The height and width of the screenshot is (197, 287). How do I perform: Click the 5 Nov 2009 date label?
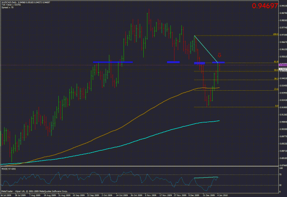(x=151, y=195)
